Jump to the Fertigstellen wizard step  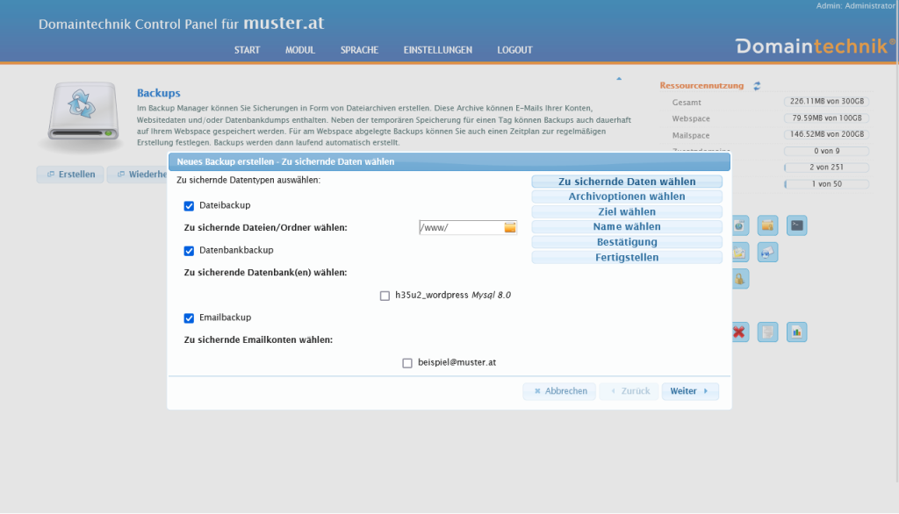[x=626, y=257]
